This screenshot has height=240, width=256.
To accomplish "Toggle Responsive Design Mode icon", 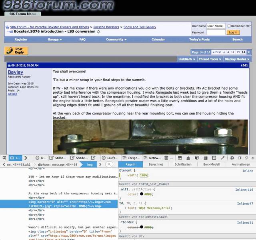I will [214, 158].
